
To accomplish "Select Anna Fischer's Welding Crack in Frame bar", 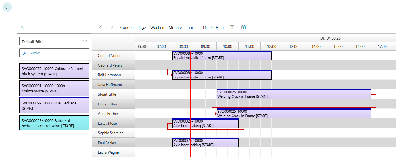I will (294, 113).
